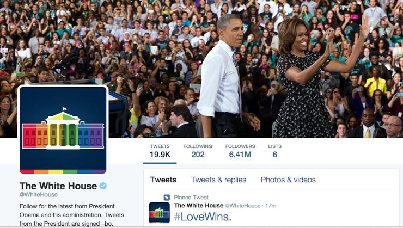Open the tweet's 17m timestamp
403x228 pixels.
(x=271, y=206)
